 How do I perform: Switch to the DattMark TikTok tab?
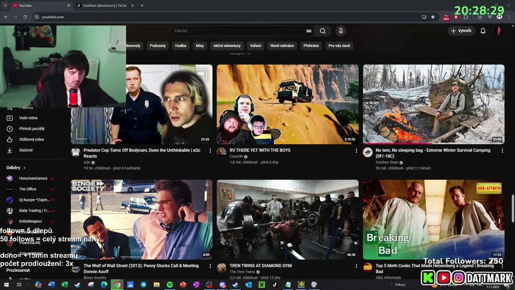105,6
